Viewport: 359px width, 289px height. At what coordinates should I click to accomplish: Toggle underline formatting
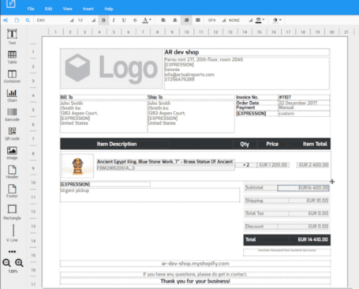[x=124, y=21]
